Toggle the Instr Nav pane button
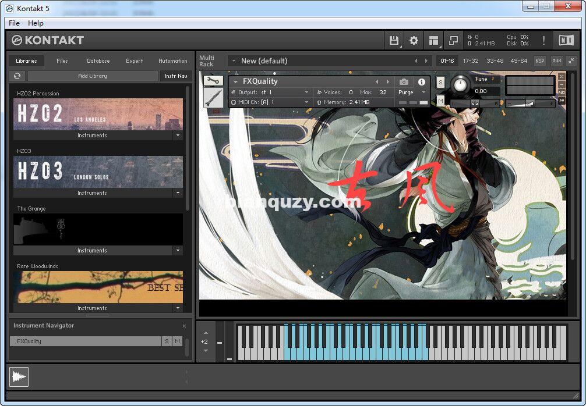The image size is (586, 406). pos(176,76)
